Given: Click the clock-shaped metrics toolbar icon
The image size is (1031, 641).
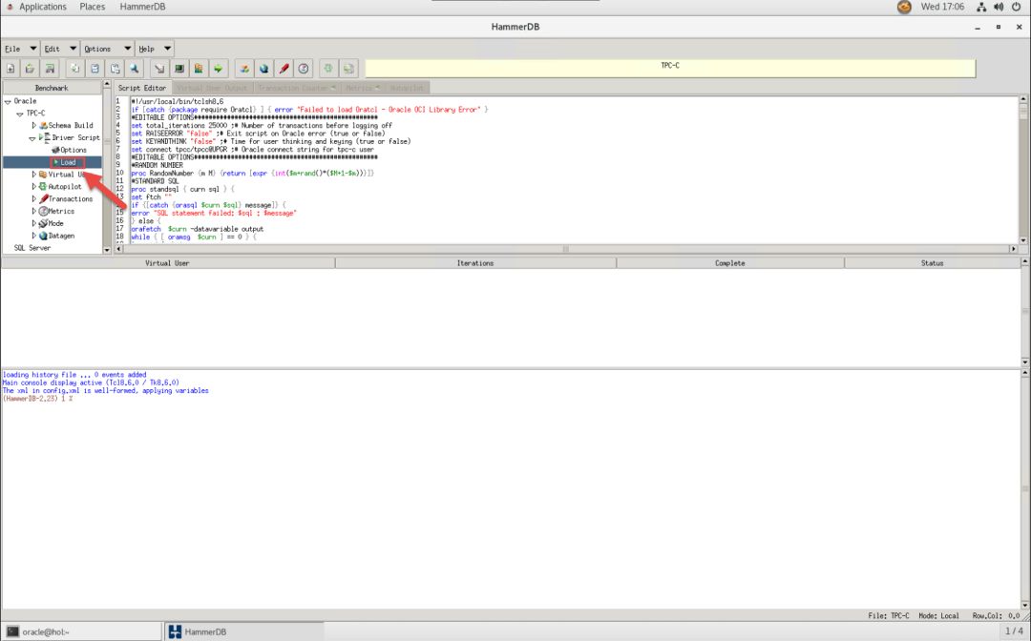Looking at the screenshot, I should point(304,69).
